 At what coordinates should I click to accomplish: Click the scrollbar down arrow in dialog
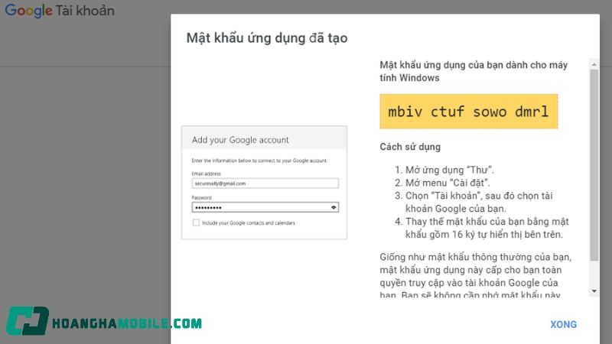[594, 291]
